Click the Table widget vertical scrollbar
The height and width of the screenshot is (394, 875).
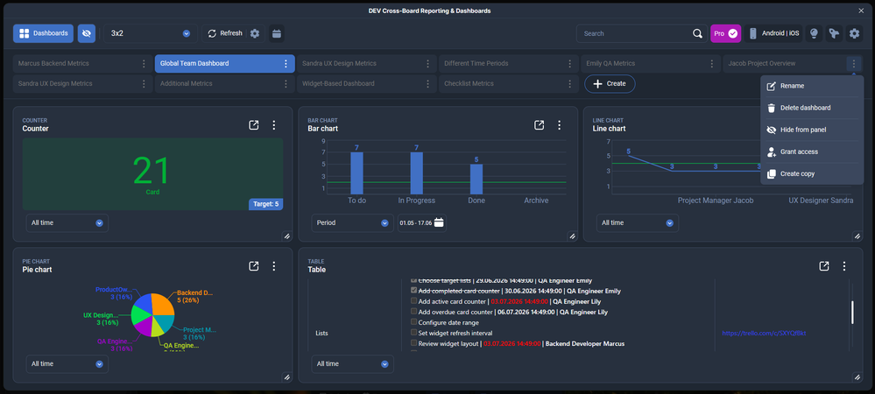tap(852, 313)
